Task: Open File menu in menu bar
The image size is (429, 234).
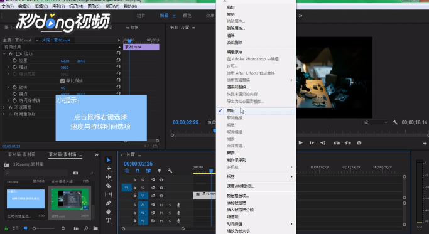Action: pos(8,6)
